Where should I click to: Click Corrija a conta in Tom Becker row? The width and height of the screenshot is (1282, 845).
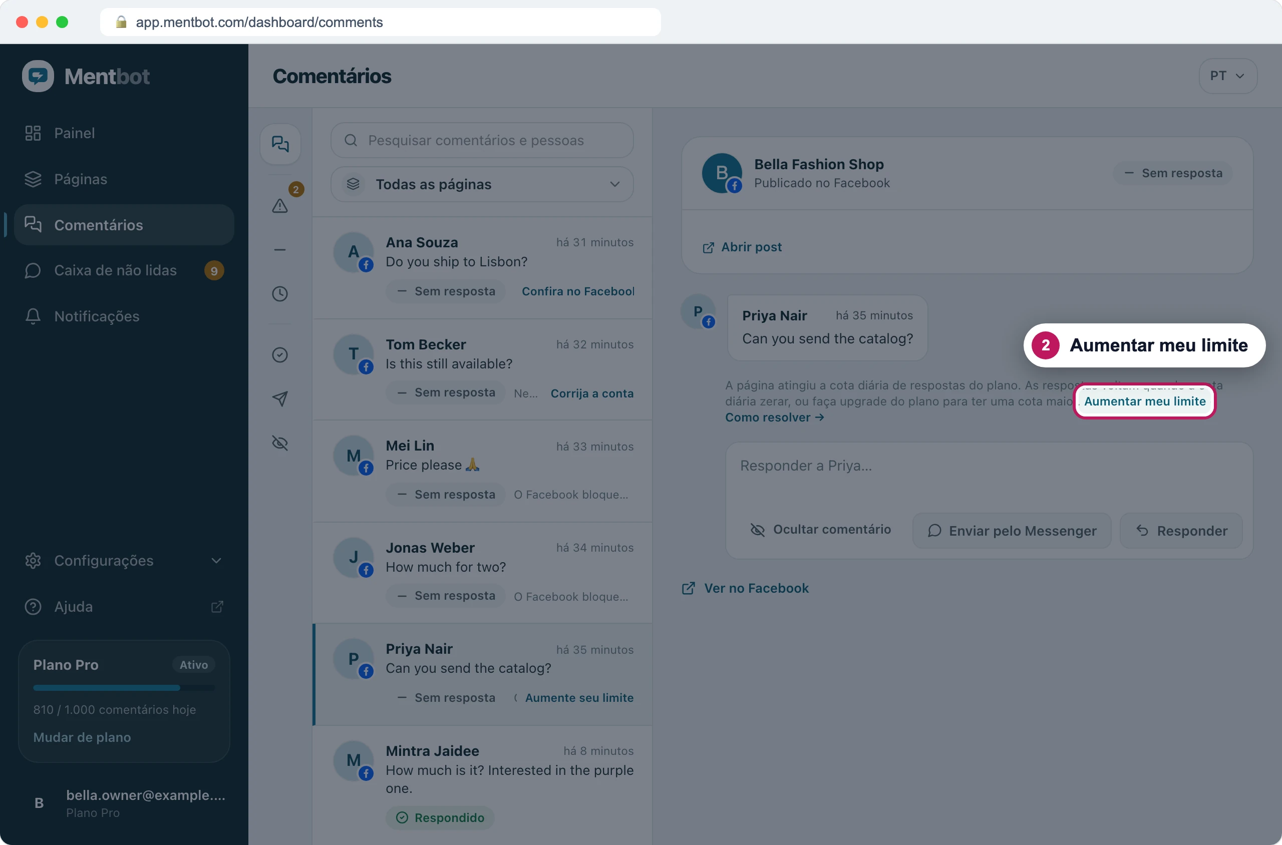point(592,393)
